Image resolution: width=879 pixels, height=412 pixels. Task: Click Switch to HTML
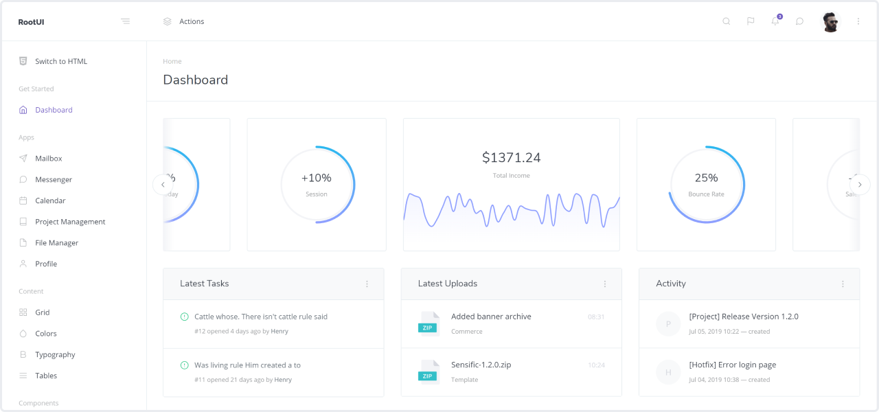(61, 61)
